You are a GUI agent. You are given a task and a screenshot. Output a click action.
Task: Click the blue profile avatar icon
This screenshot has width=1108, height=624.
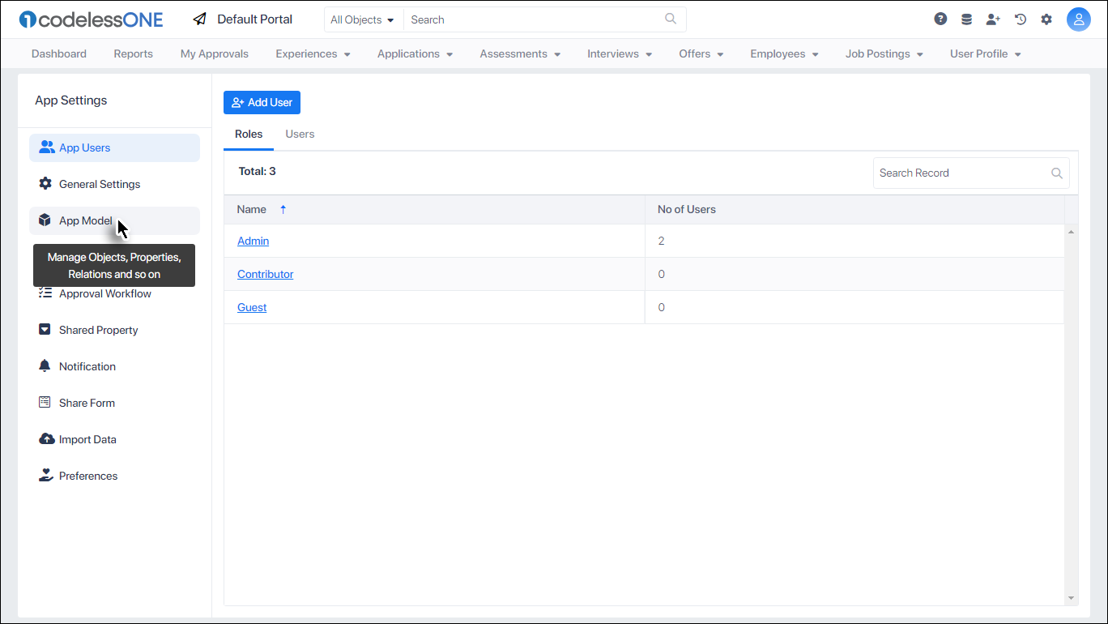tap(1079, 19)
